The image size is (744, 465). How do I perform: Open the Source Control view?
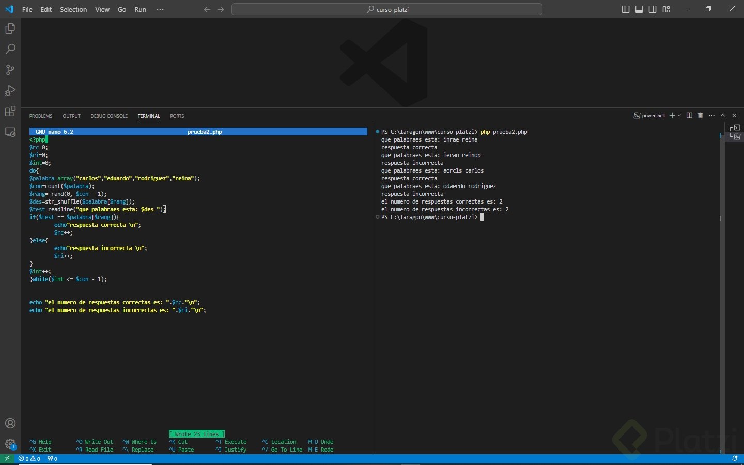(x=10, y=70)
